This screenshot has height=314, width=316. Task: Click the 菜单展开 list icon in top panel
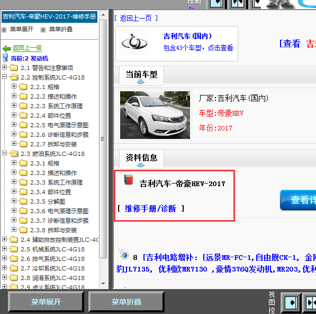click(4, 30)
